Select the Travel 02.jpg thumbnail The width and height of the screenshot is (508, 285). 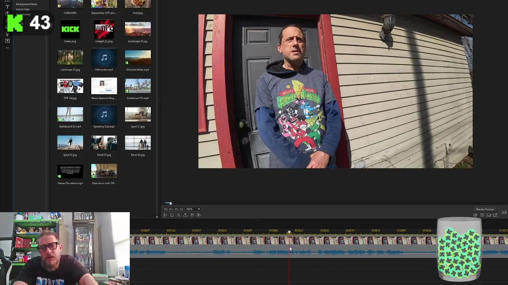coord(138,143)
